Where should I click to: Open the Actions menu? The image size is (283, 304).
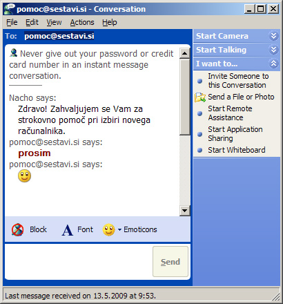pos(82,22)
